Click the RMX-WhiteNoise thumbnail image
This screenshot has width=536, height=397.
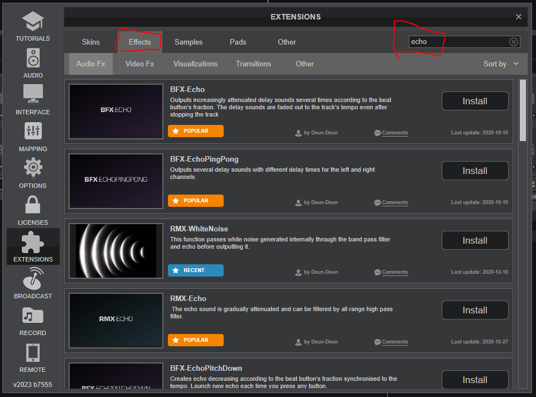pos(116,251)
